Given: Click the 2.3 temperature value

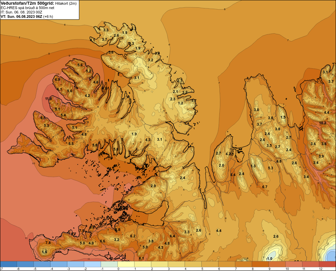Looking at the screenshot, I should tap(173, 99).
